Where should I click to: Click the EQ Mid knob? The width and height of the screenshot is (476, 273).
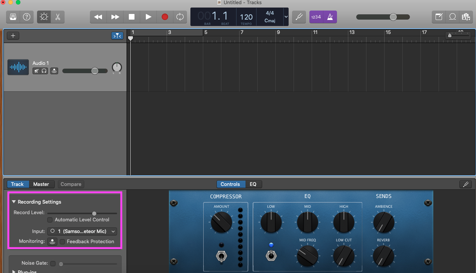(x=308, y=222)
